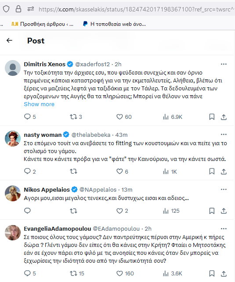View analytics on Nikos Appelaios's reply
The width and height of the screenshot is (235, 282).
(x=171, y=211)
